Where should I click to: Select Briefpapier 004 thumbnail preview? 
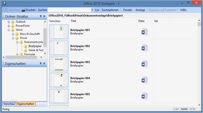tap(59, 80)
